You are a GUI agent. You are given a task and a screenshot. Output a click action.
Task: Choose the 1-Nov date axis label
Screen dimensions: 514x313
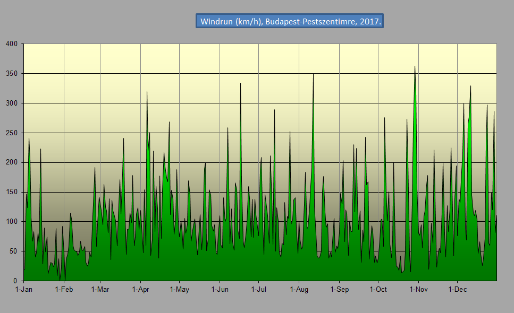tap(418, 290)
